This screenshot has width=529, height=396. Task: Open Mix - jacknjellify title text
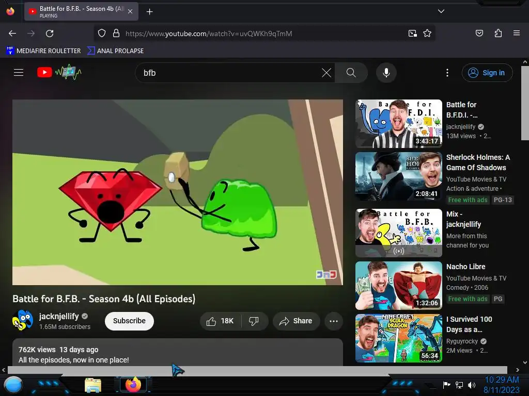(x=463, y=219)
